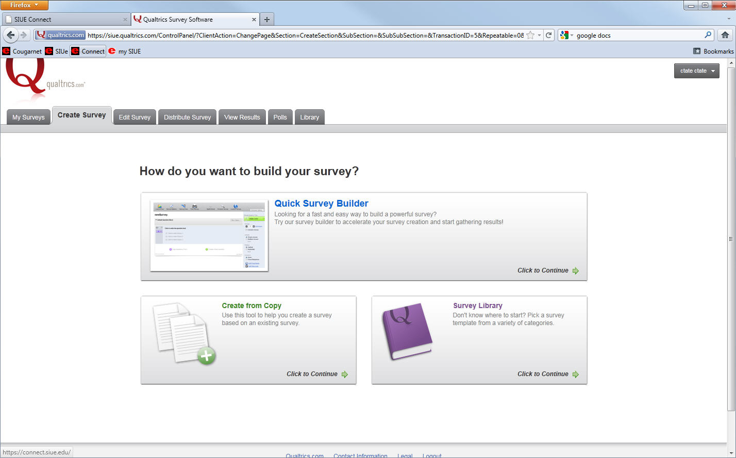
Task: Open the ctate ctate account dropdown
Action: [x=696, y=71]
